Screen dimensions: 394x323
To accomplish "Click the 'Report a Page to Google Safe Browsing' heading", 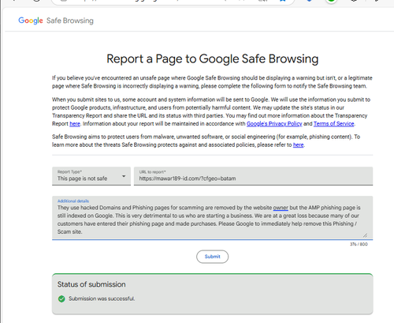I will (x=212, y=58).
